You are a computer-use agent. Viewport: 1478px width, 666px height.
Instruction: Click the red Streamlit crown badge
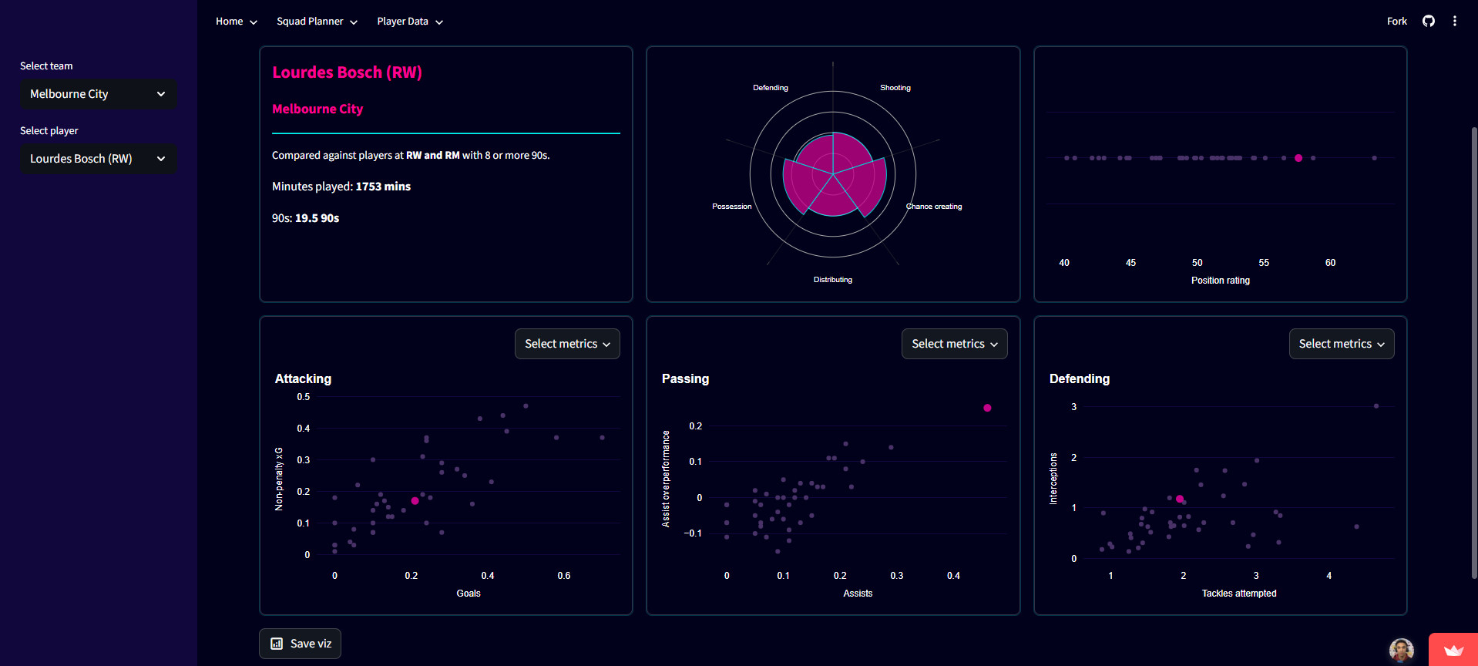coord(1453,650)
